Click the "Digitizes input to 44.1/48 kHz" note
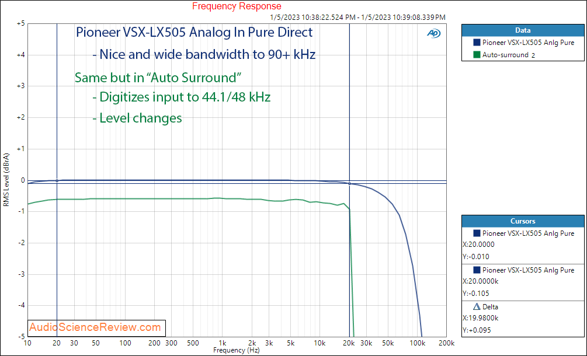This screenshot has width=587, height=356. point(181,97)
